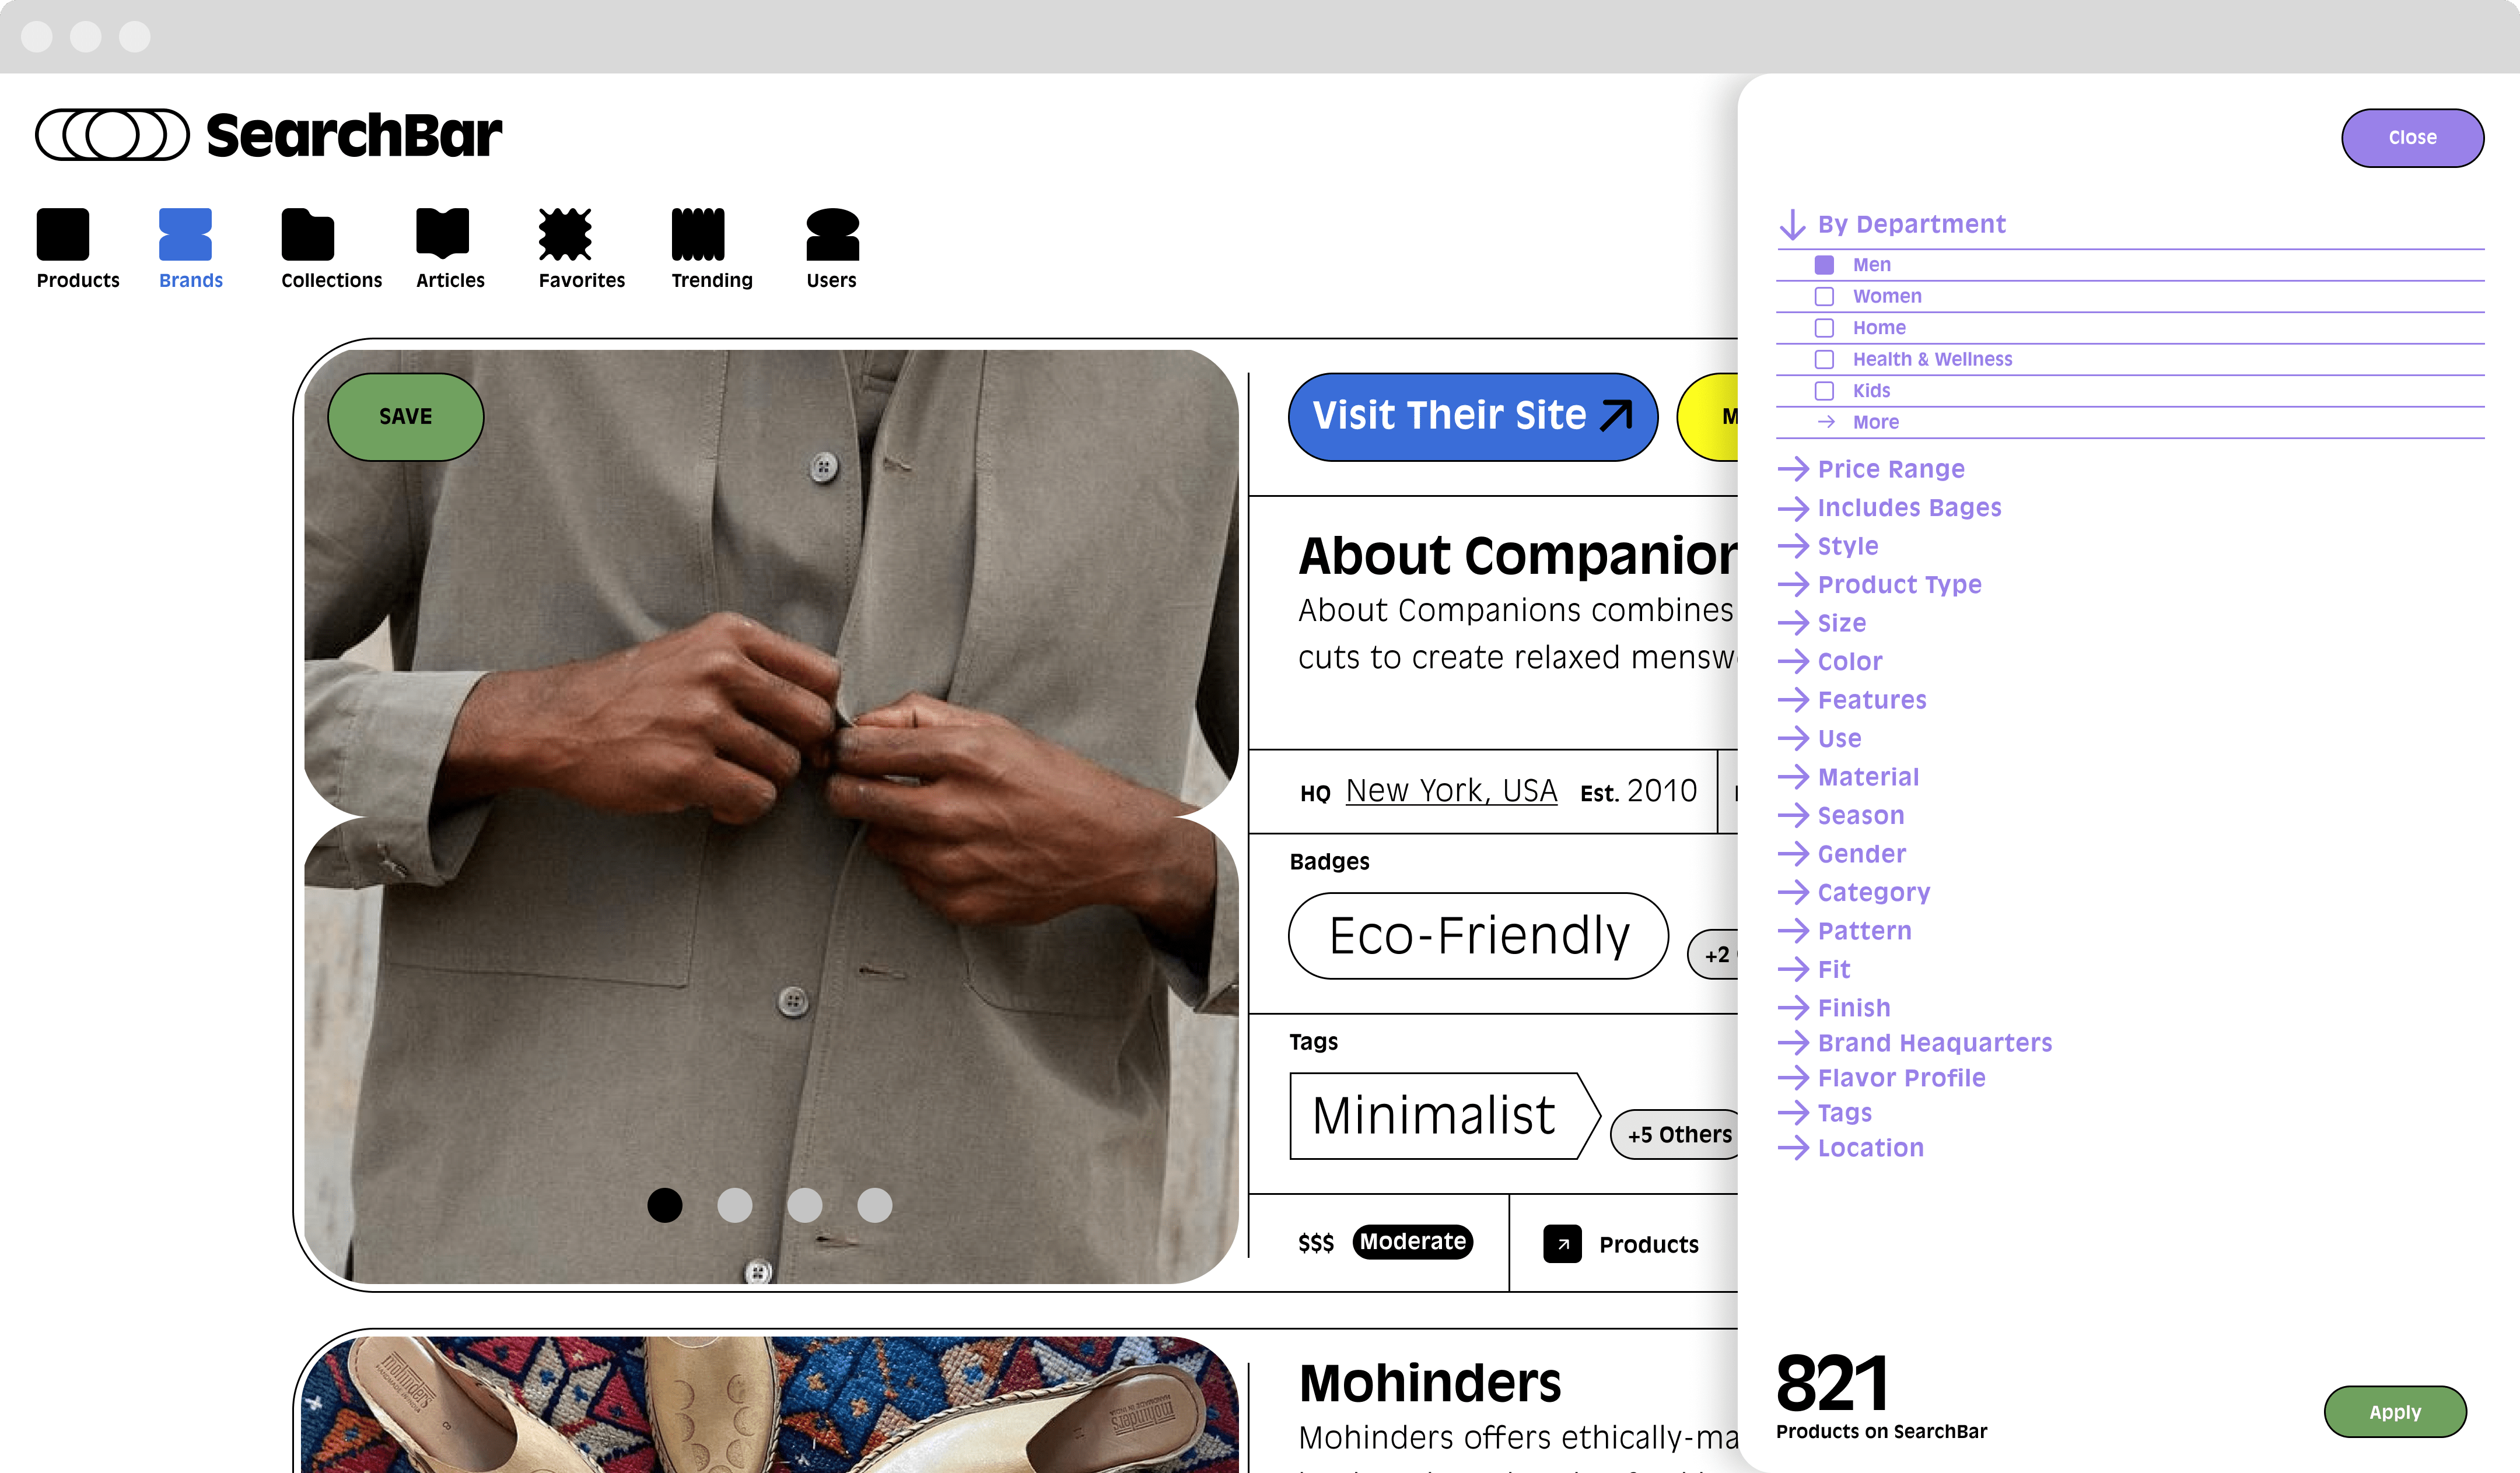Check the Women department checkbox
2520x1473 pixels.
(x=1824, y=297)
